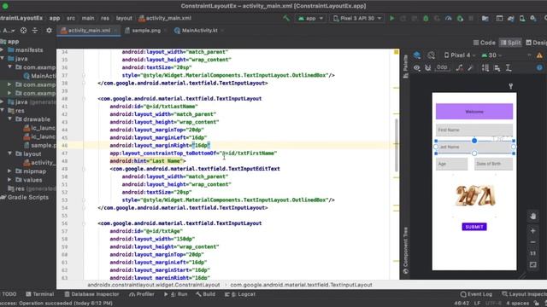
Task: Switch to the MainActivity.kt tab
Action: (199, 31)
